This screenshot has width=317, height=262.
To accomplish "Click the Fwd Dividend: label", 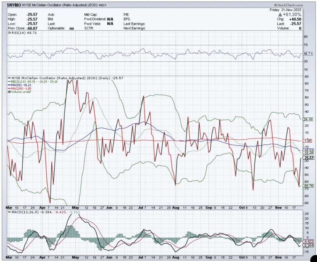I will coord(95,19).
